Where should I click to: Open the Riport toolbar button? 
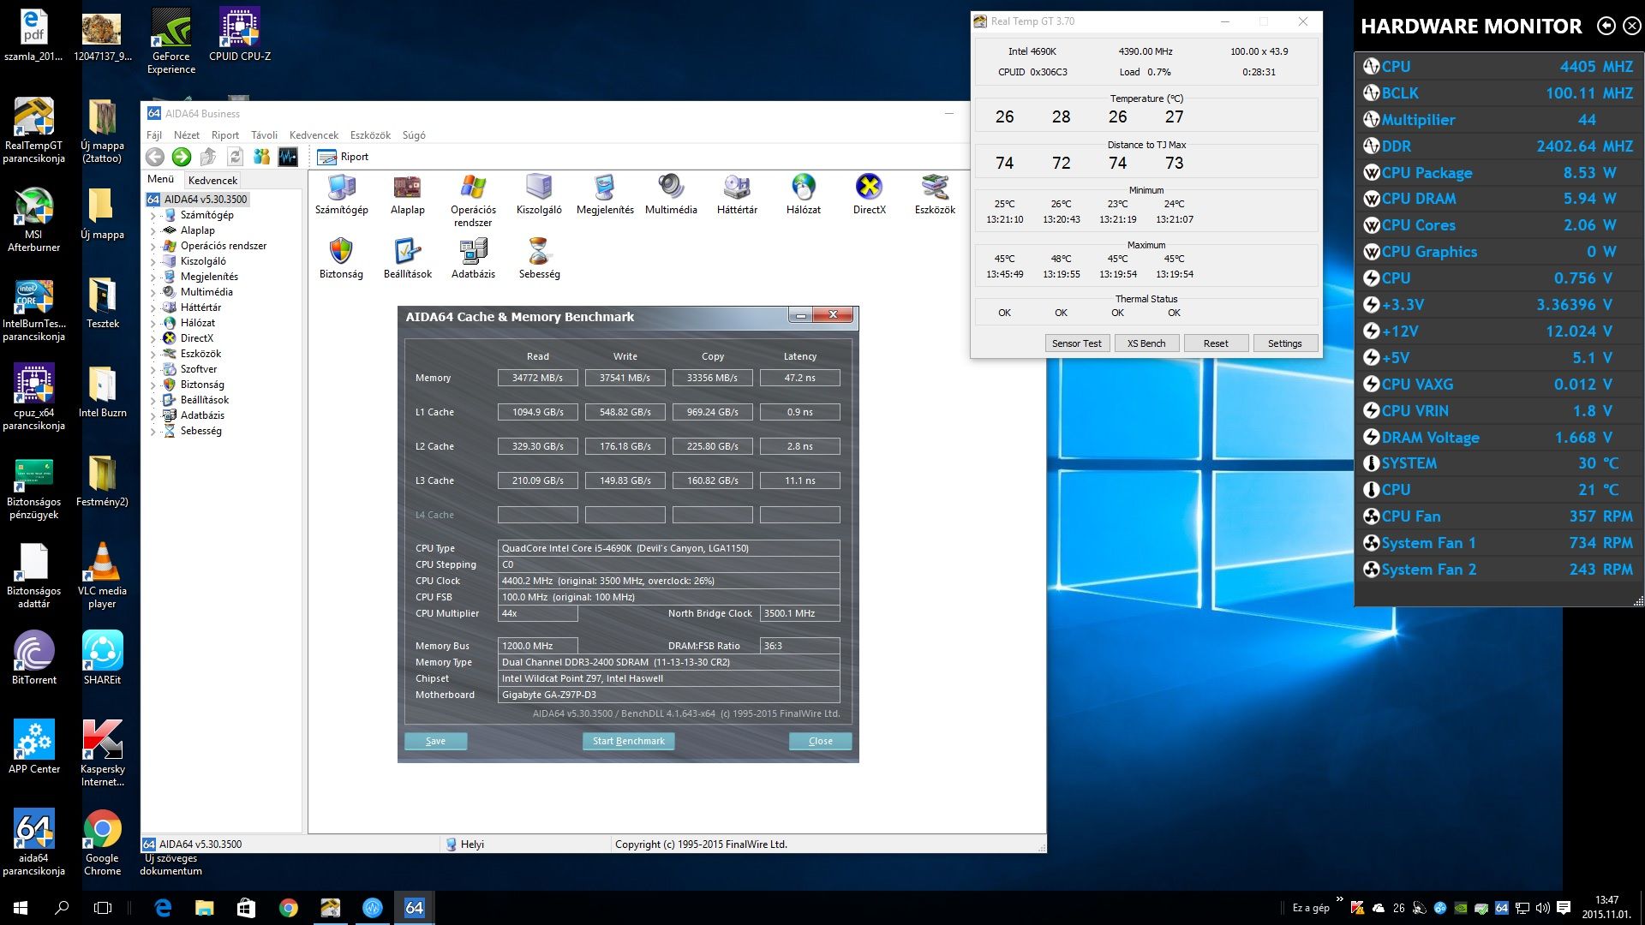343,157
